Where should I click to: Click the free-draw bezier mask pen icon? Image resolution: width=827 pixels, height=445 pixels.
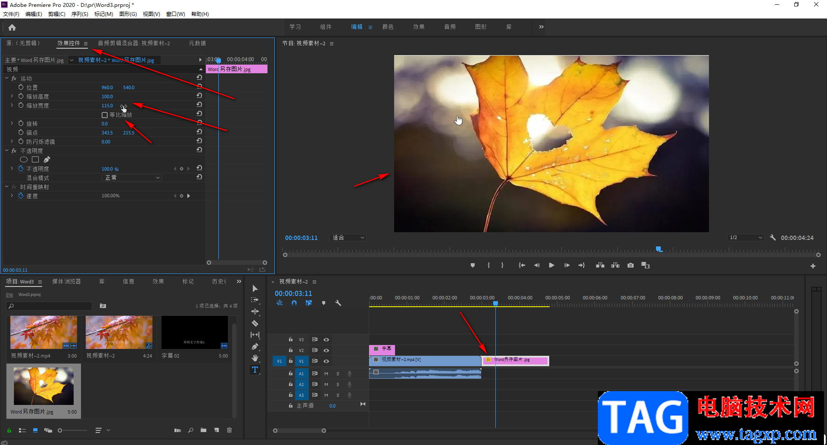click(47, 159)
